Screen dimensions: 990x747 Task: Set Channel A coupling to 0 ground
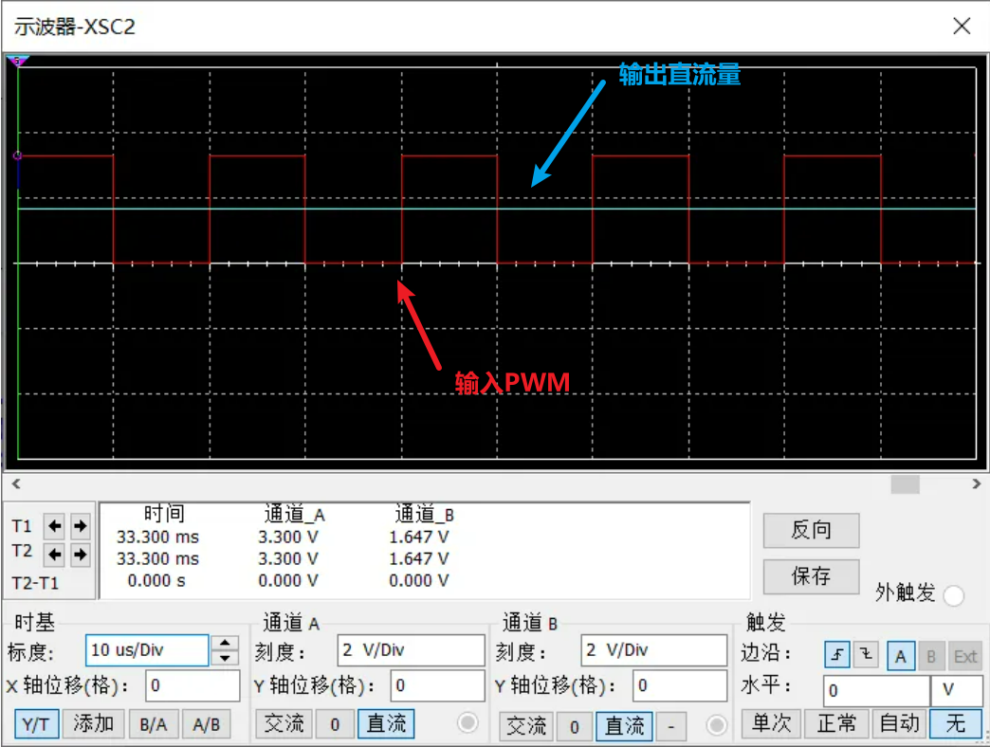335,724
